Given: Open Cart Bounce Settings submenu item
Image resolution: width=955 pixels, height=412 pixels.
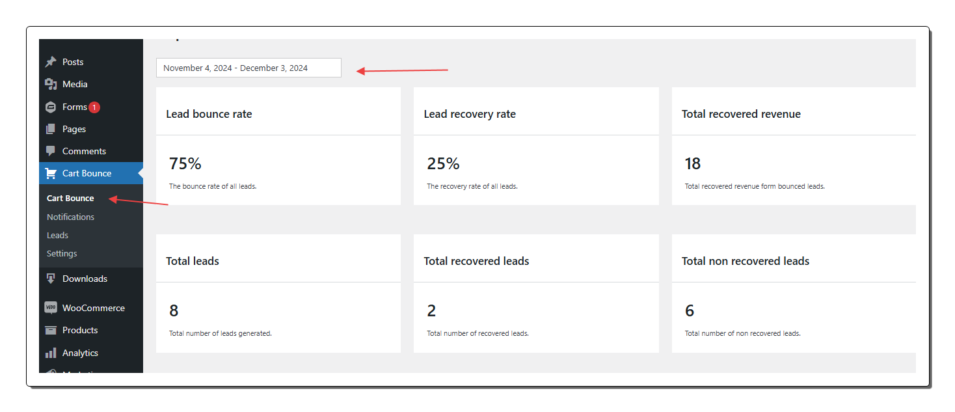Looking at the screenshot, I should point(62,254).
